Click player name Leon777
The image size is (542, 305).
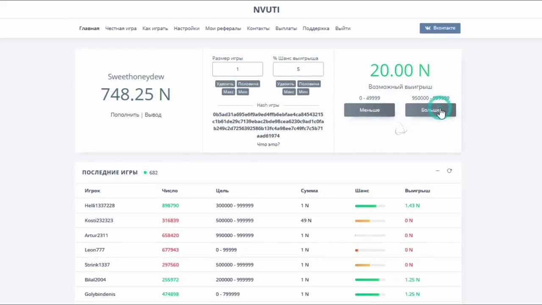pos(94,250)
